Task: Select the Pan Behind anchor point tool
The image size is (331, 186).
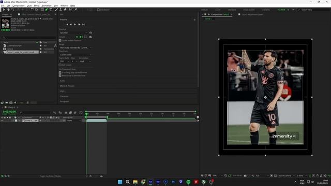Action: click(37, 10)
